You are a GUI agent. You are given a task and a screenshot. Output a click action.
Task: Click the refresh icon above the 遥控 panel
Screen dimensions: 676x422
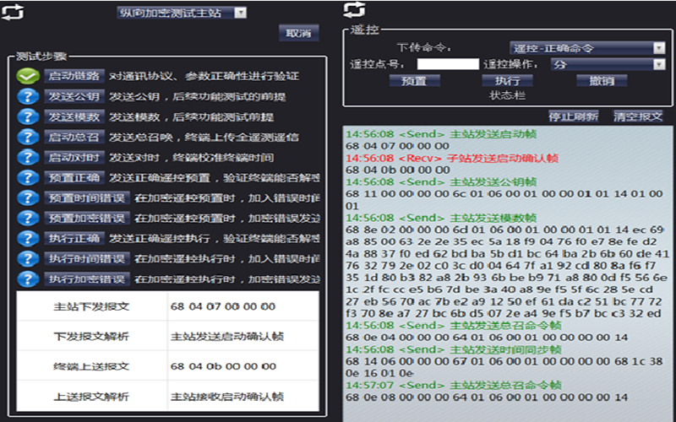[x=355, y=9]
